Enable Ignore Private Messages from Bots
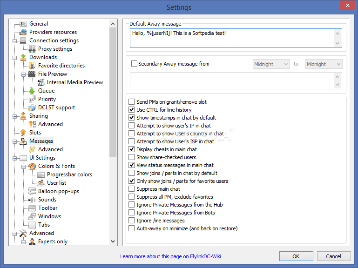This screenshot has height=268, width=358. coord(131,213)
